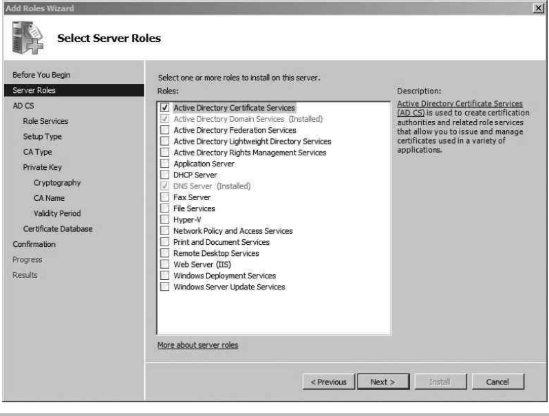Viewport: 549px width, 416px height.
Task: Select the CA Name step
Action: pos(49,198)
